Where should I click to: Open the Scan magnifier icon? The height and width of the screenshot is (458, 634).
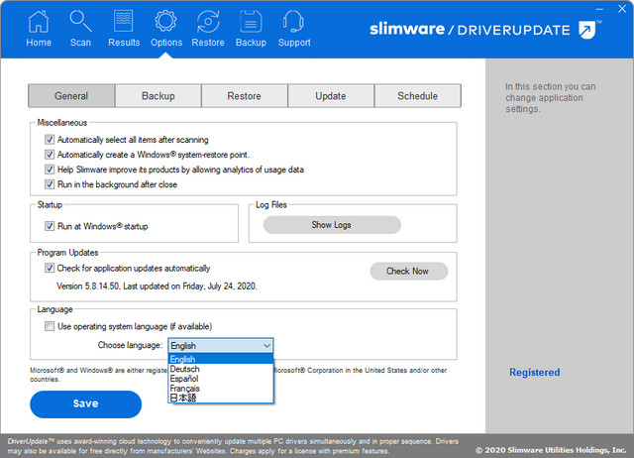(x=80, y=22)
